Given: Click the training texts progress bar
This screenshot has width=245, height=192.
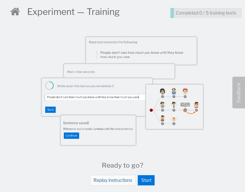Looking at the screenshot, I should tap(206, 13).
